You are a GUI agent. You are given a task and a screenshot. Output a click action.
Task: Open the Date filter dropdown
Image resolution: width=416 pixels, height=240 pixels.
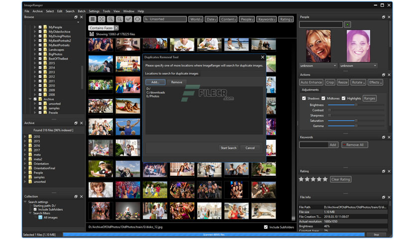pos(211,19)
